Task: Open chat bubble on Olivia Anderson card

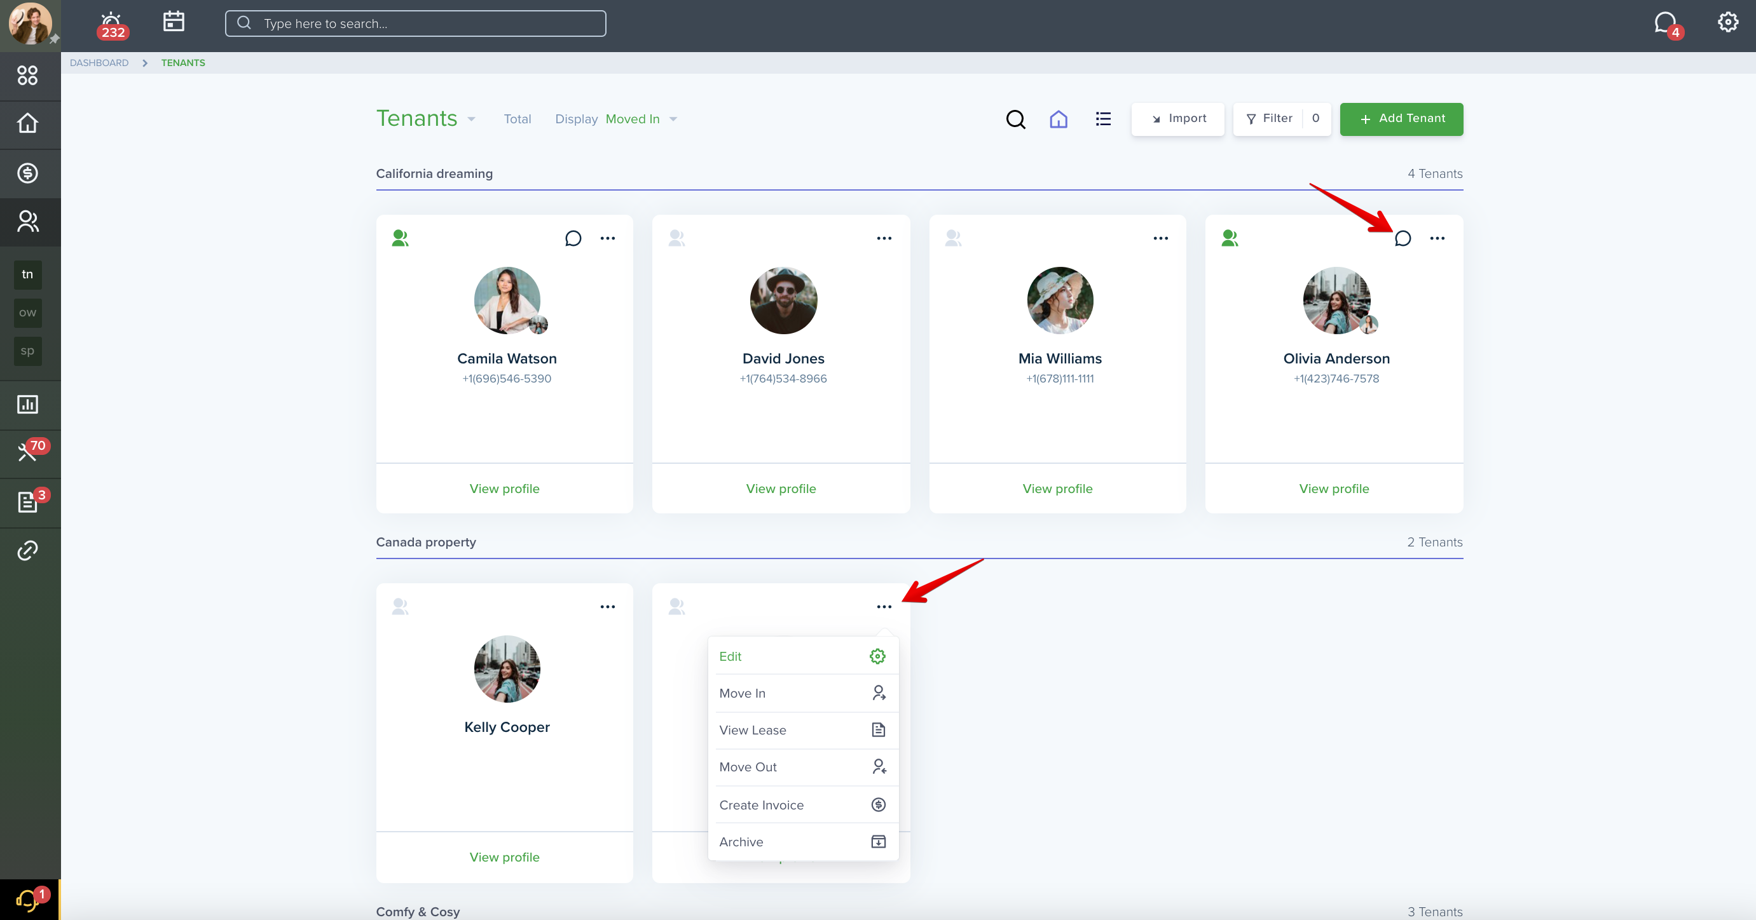Action: [1403, 238]
